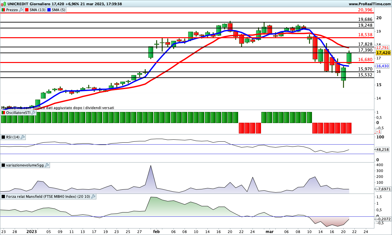Screen dimensions: 392x235
Task: Click the 'feb' month marker on time axis
Action: [156, 231]
